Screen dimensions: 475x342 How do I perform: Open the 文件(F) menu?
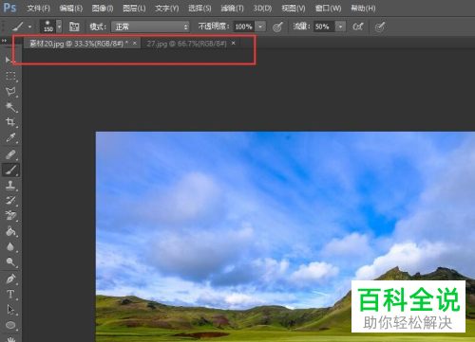pyautogui.click(x=38, y=9)
